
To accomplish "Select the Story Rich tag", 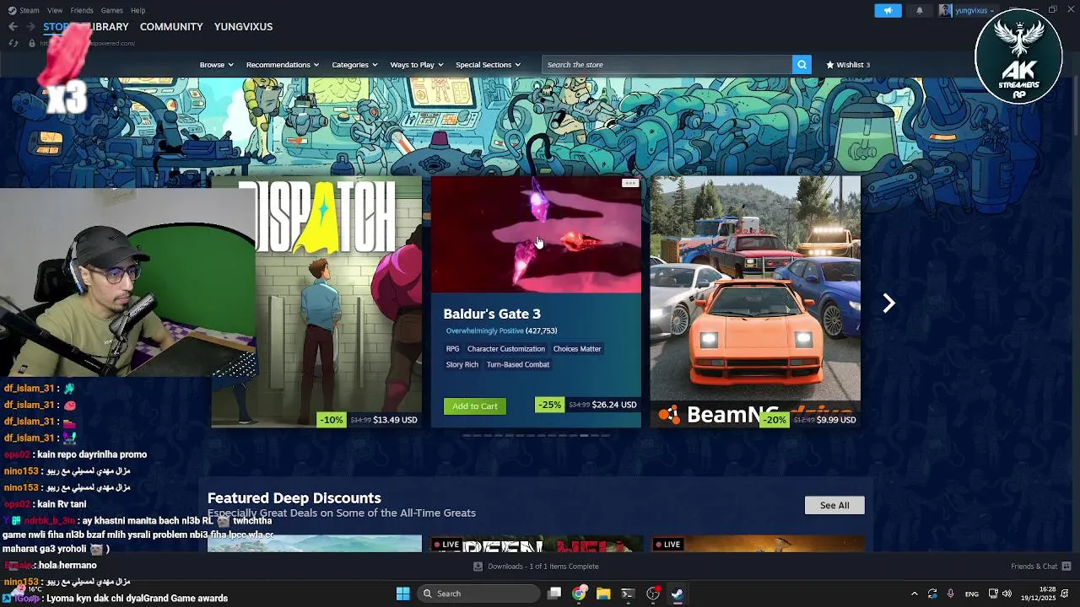I will tap(462, 365).
